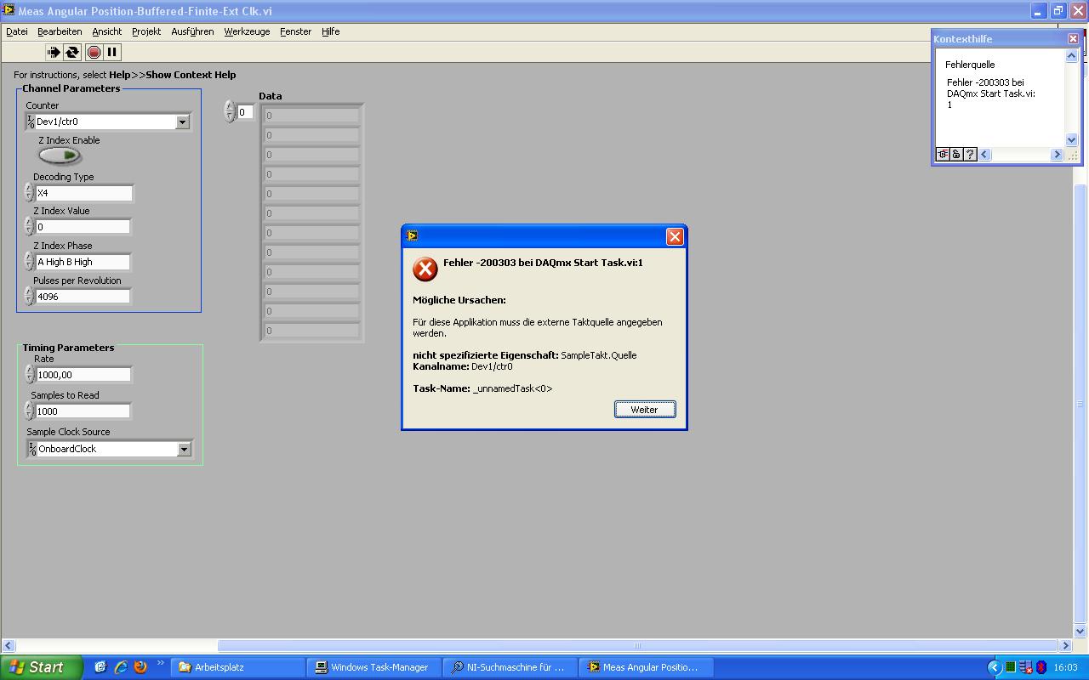Open the Fenster menu
Viewport: 1089px width, 680px height.
296,31
